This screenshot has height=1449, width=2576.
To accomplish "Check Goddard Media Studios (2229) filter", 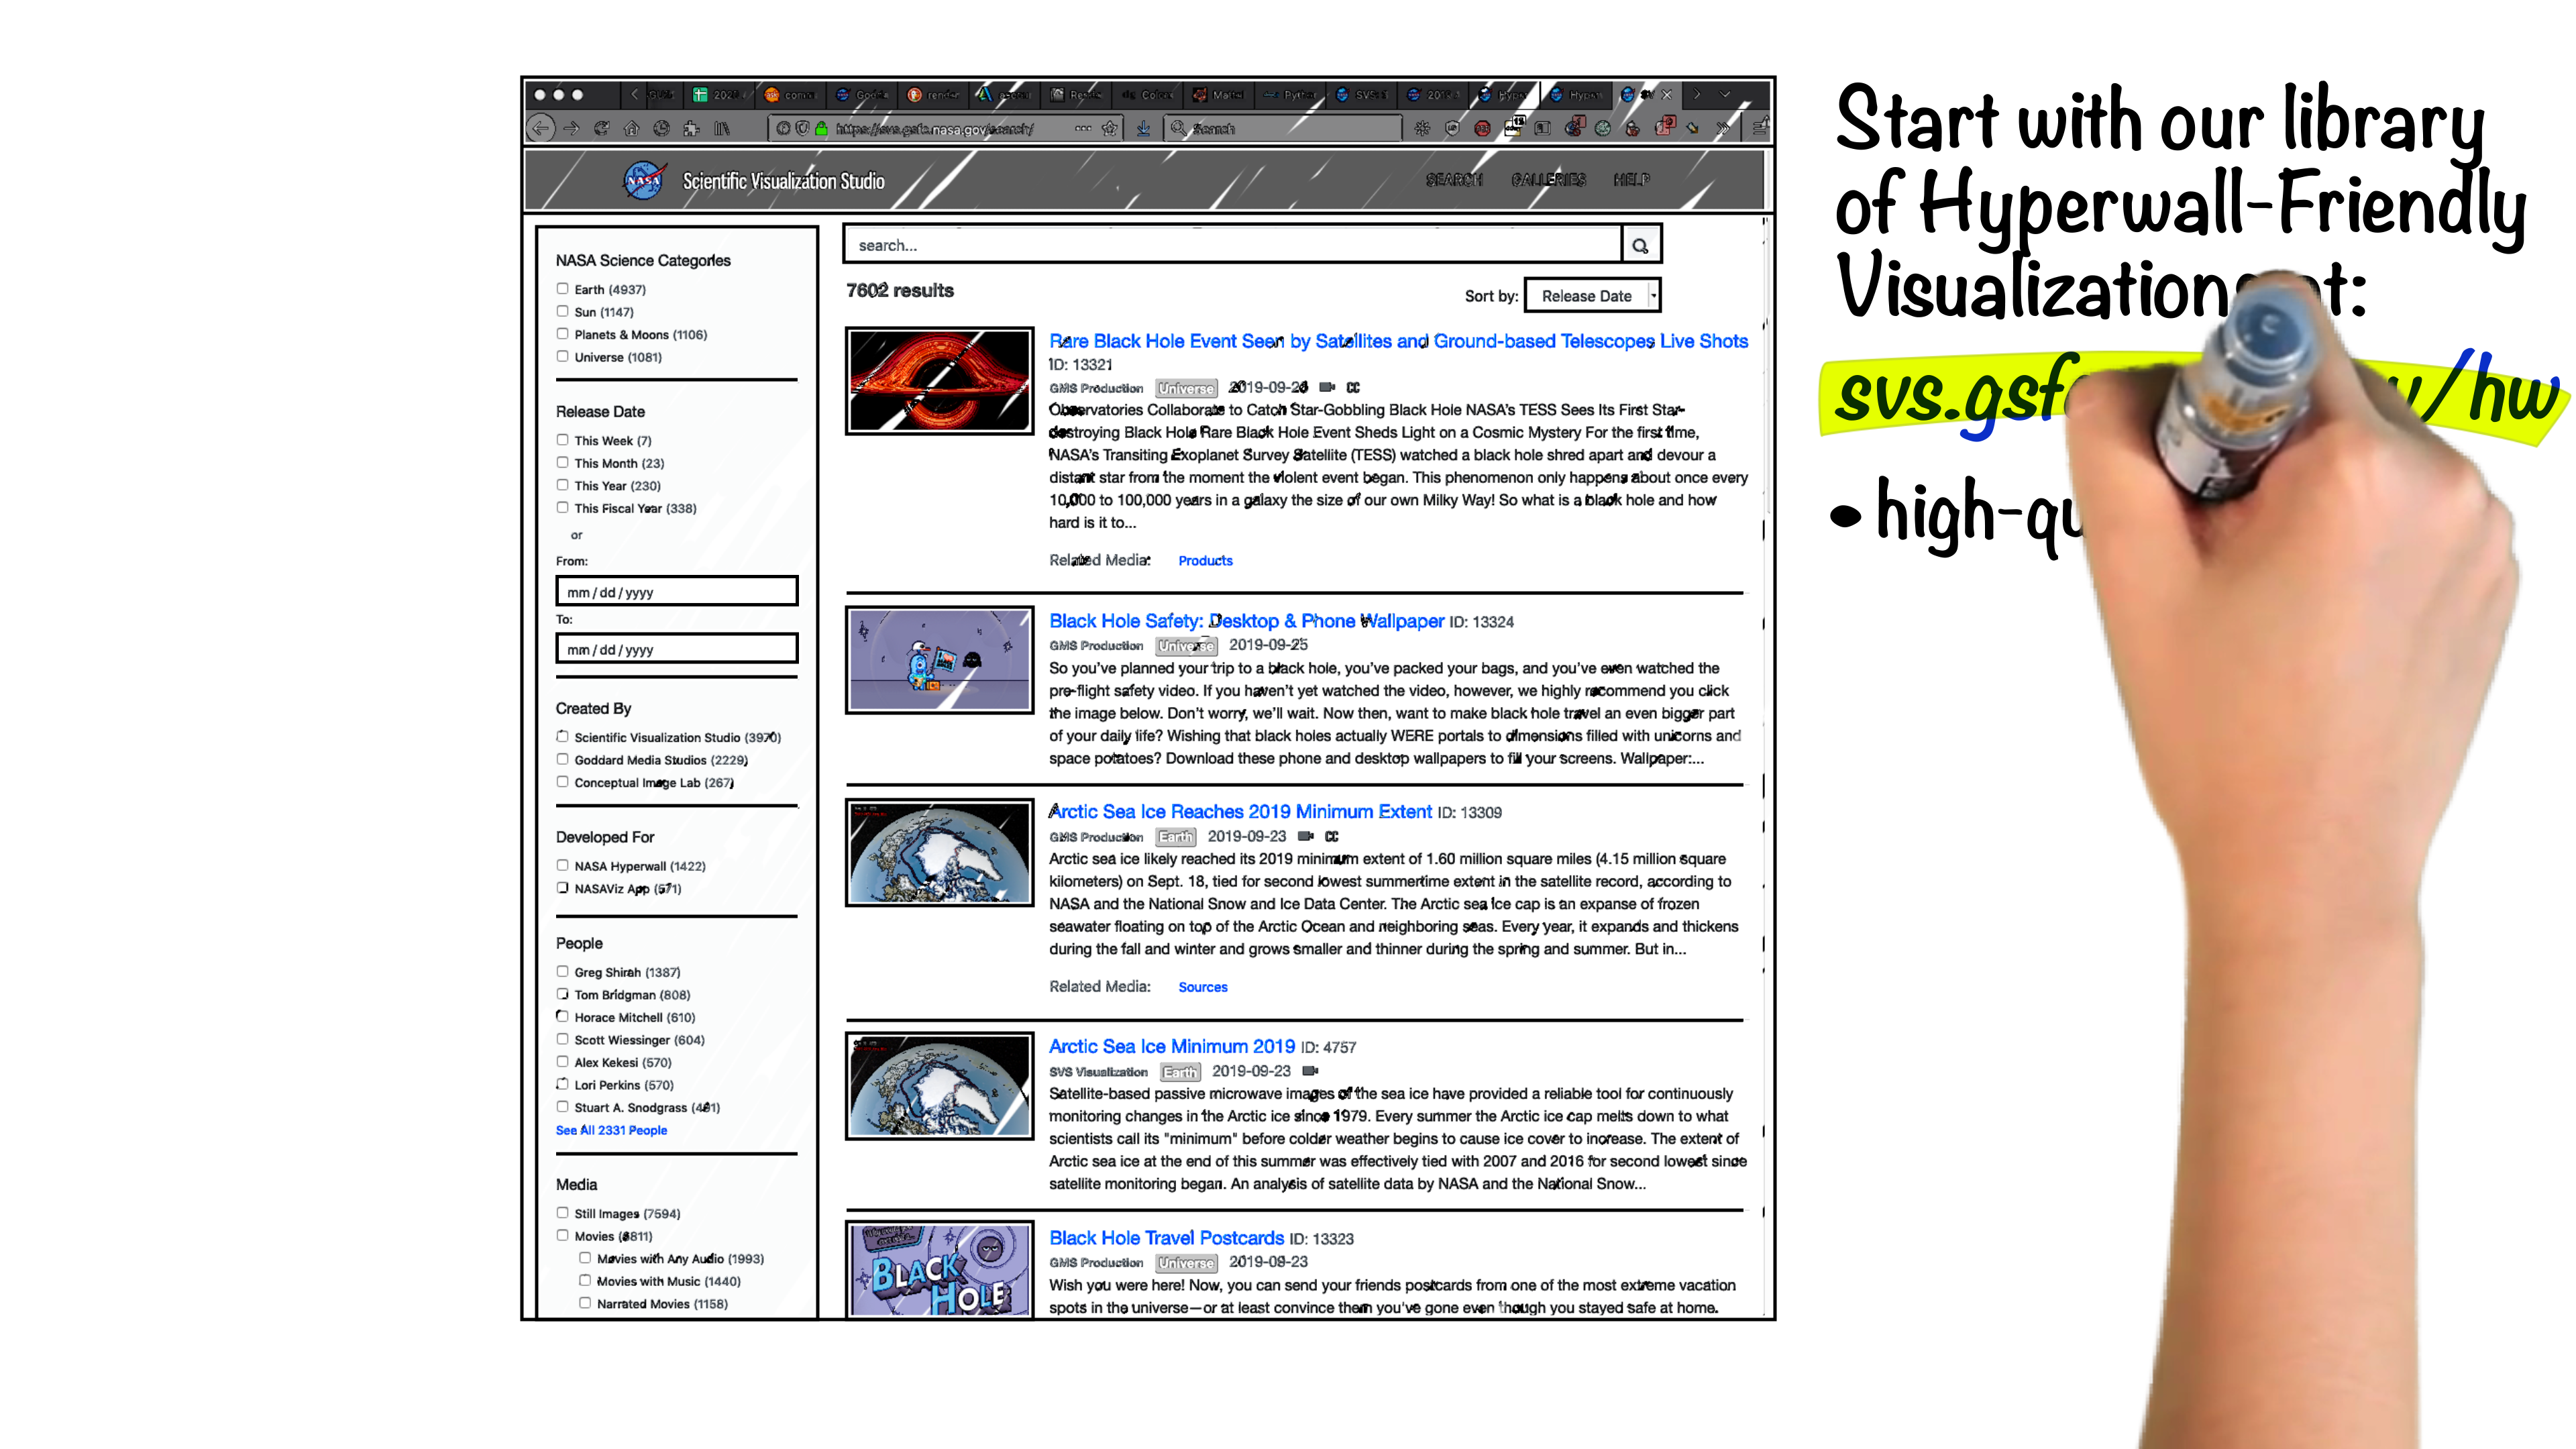I will coord(562,759).
